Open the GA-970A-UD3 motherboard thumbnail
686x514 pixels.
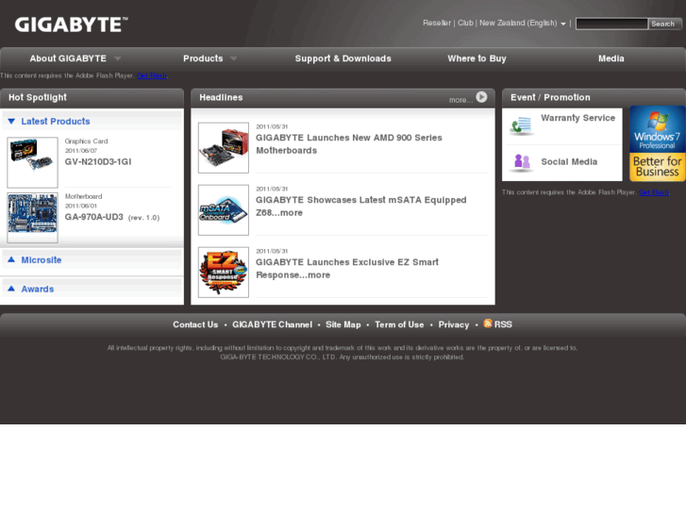(32, 218)
